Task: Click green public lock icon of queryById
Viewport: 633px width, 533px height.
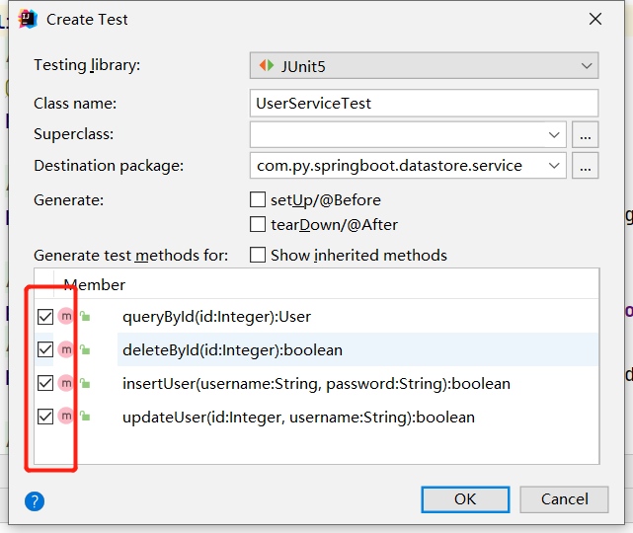Action: [x=85, y=316]
